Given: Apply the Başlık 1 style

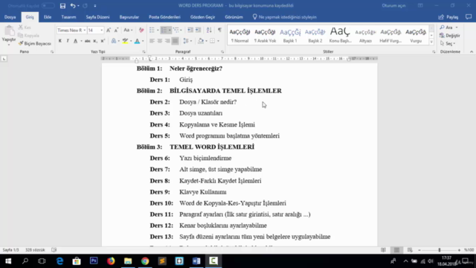Looking at the screenshot, I should point(290,35).
